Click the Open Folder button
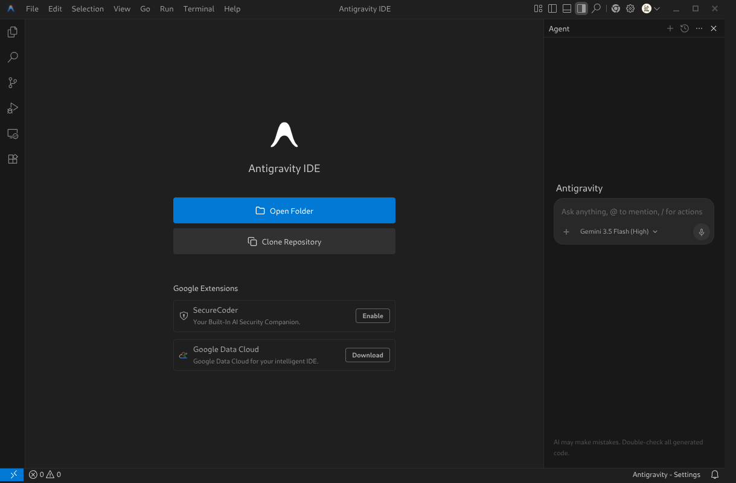 (284, 211)
